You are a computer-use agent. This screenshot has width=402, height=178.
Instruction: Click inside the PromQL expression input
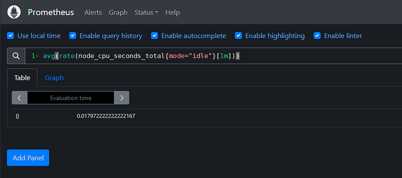pos(213,56)
